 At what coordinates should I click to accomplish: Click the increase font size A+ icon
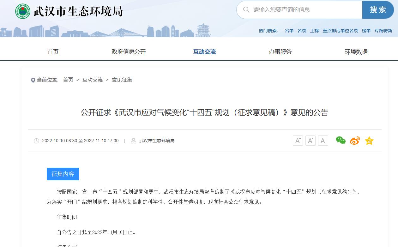pos(298,141)
